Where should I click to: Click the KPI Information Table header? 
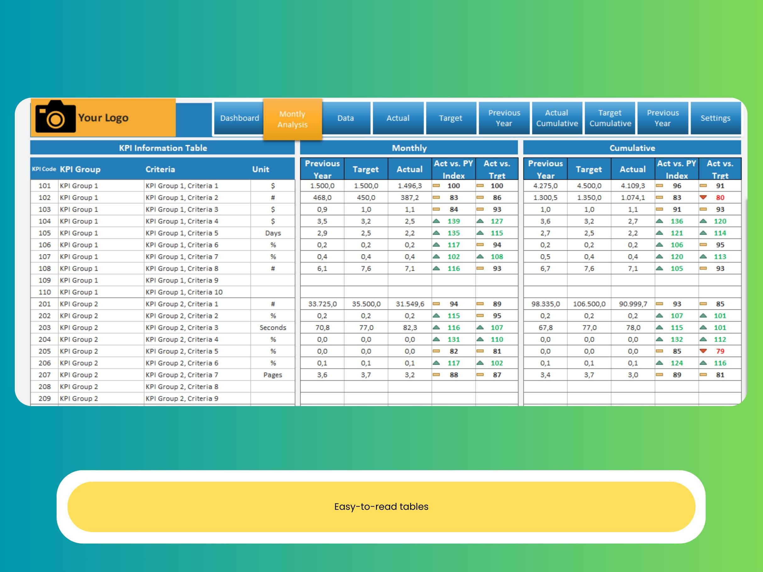(x=163, y=148)
